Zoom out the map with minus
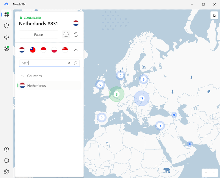Viewport: 220px width, 178px height. point(206,173)
